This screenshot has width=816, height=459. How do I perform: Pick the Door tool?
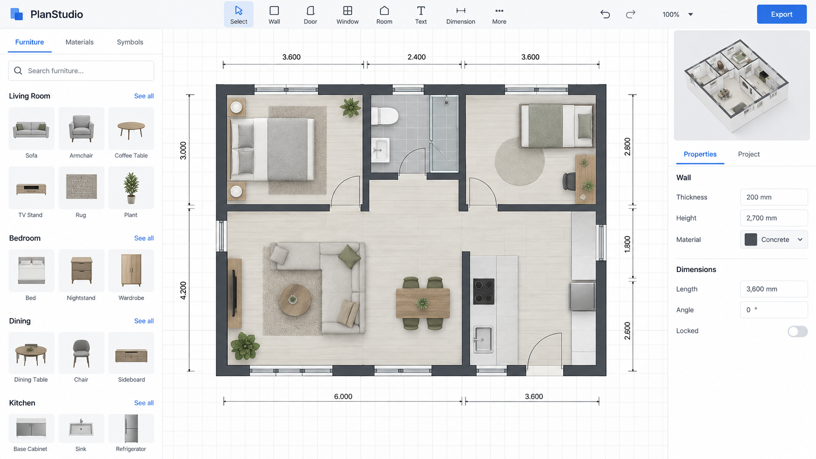[x=310, y=15]
